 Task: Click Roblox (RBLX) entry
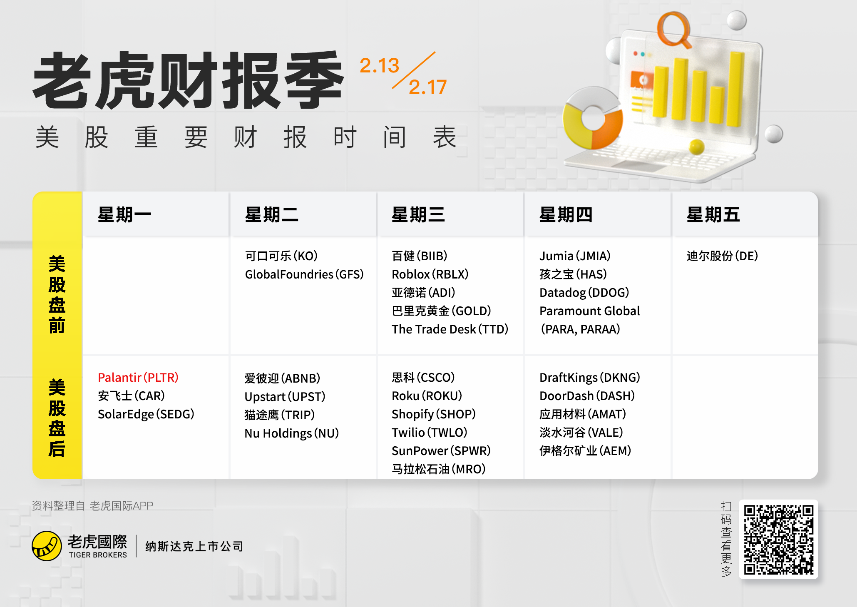[x=430, y=274]
